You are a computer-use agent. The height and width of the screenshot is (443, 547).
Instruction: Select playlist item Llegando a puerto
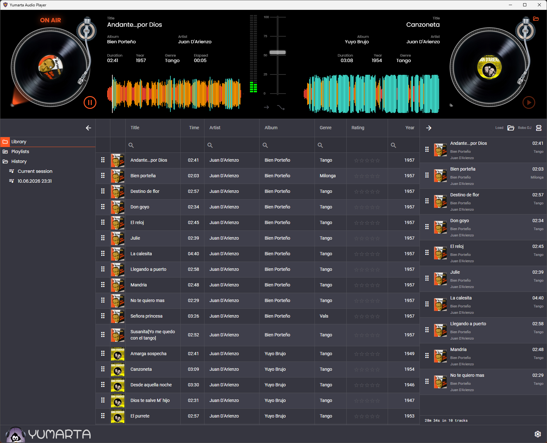(483, 330)
